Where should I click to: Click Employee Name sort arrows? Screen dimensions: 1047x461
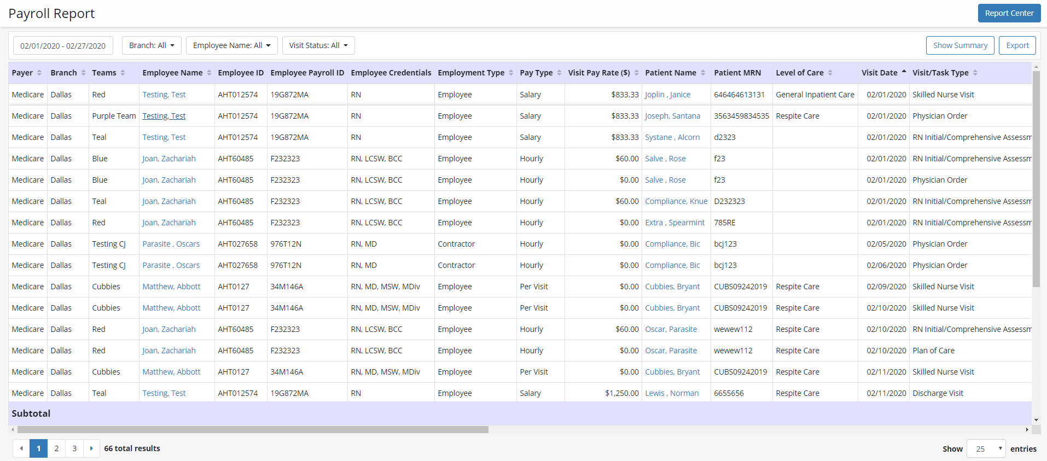click(x=209, y=73)
